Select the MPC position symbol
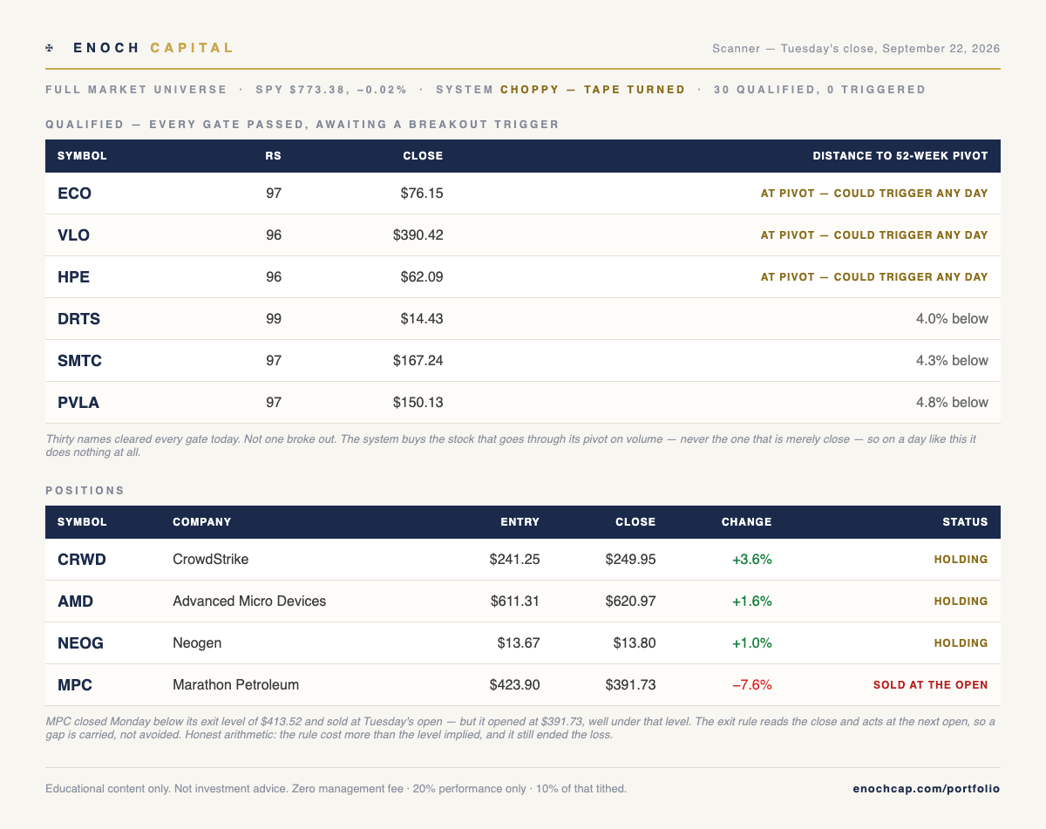Viewport: 1046px width, 829px height. point(75,685)
